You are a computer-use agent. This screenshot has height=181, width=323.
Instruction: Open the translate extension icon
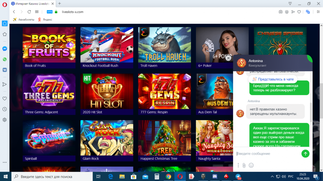308,12
